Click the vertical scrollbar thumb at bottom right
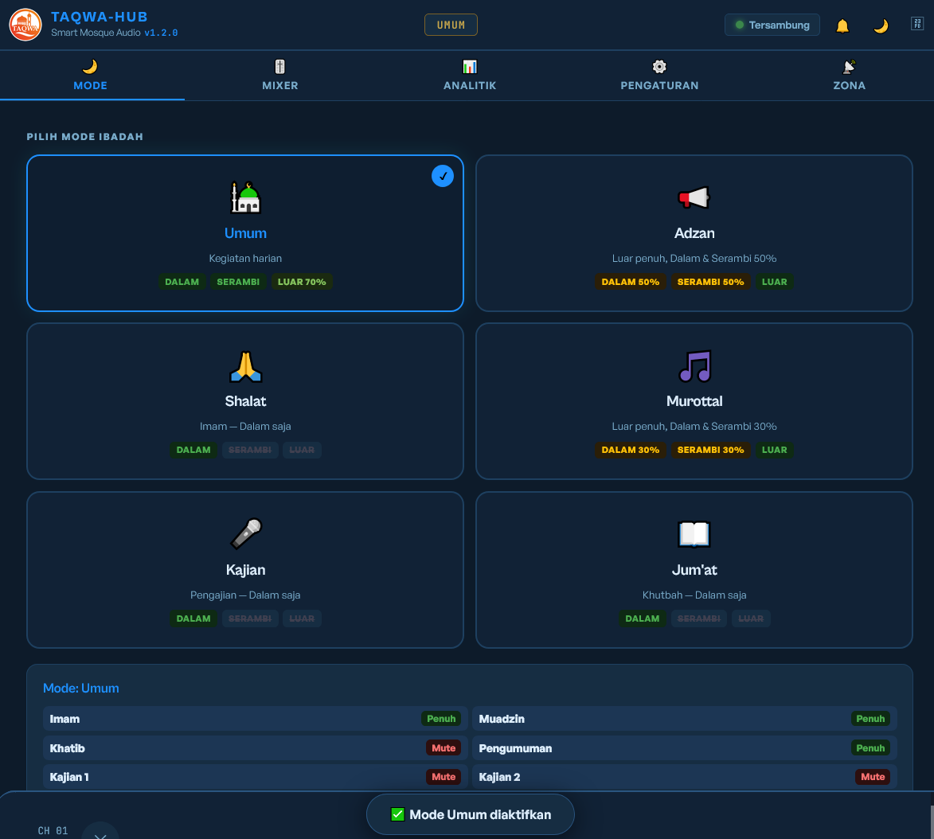 (932, 822)
